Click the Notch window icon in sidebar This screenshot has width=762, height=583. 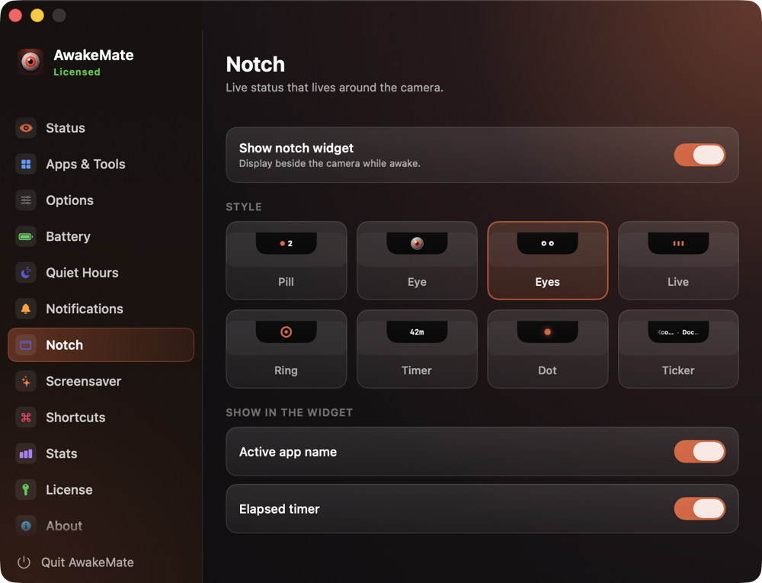tap(26, 345)
